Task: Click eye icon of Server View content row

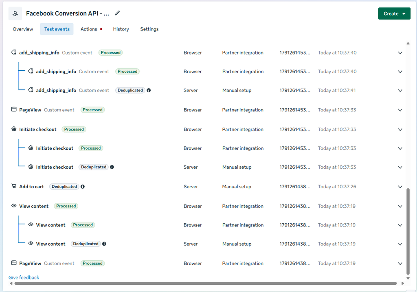Action: click(x=31, y=243)
